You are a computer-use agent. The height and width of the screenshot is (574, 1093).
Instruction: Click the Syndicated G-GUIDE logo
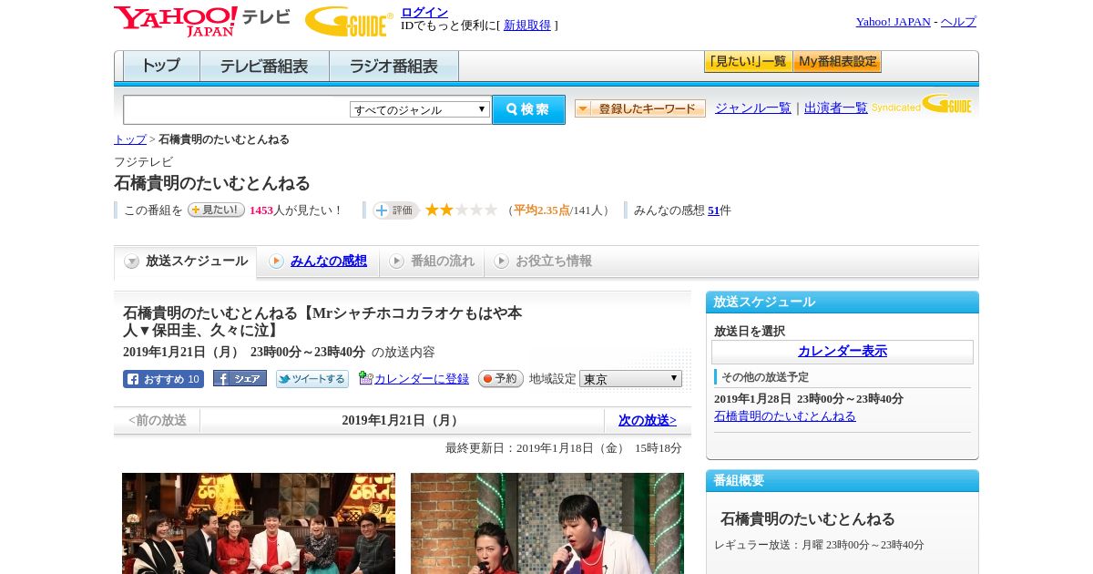[x=923, y=105]
